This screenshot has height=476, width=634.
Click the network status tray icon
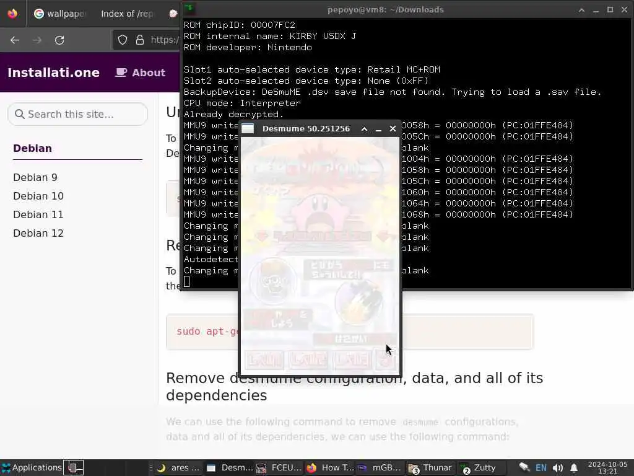[x=524, y=467]
